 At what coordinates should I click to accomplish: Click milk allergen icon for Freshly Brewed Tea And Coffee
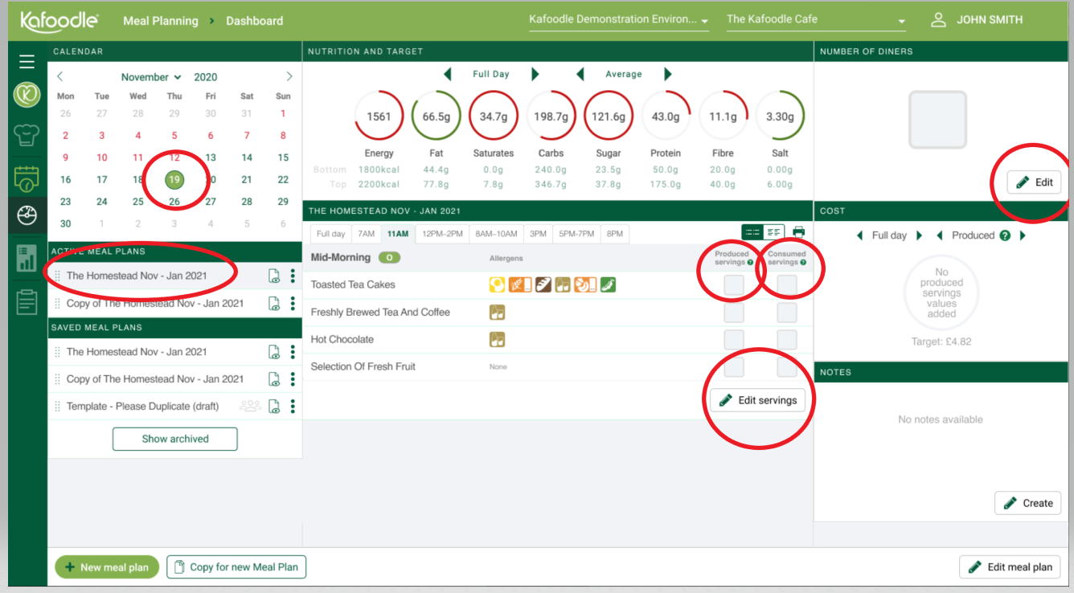[498, 312]
